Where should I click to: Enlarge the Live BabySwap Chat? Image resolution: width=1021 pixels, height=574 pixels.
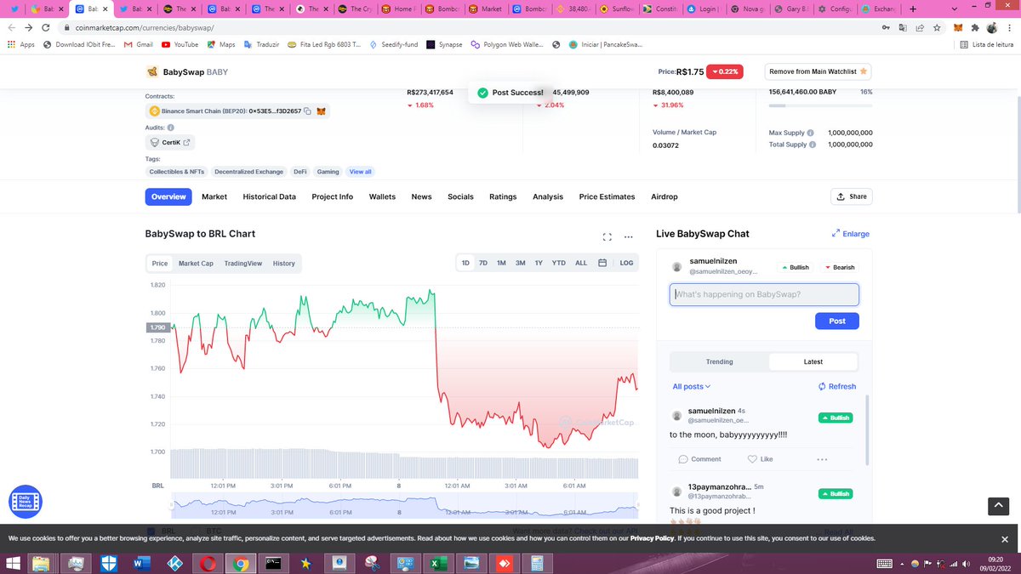point(851,234)
